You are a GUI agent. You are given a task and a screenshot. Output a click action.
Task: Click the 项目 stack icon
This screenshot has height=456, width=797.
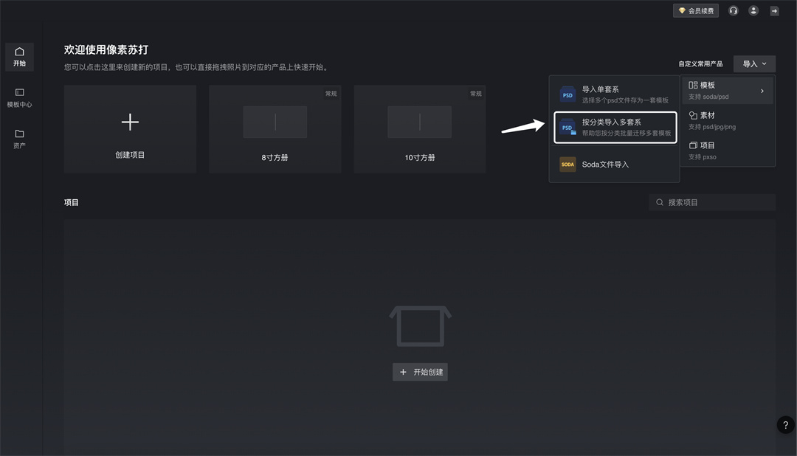coord(693,145)
